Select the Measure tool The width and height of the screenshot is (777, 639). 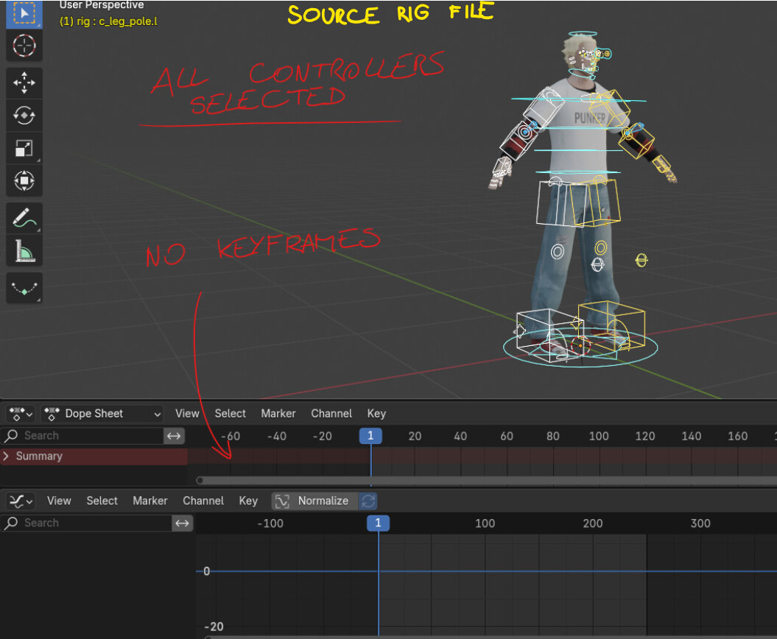(x=24, y=250)
